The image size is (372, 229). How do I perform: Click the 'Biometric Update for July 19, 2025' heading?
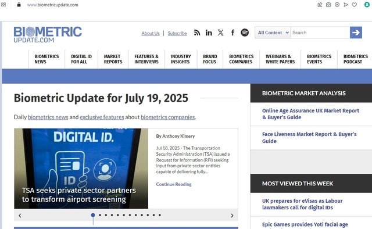(101, 98)
